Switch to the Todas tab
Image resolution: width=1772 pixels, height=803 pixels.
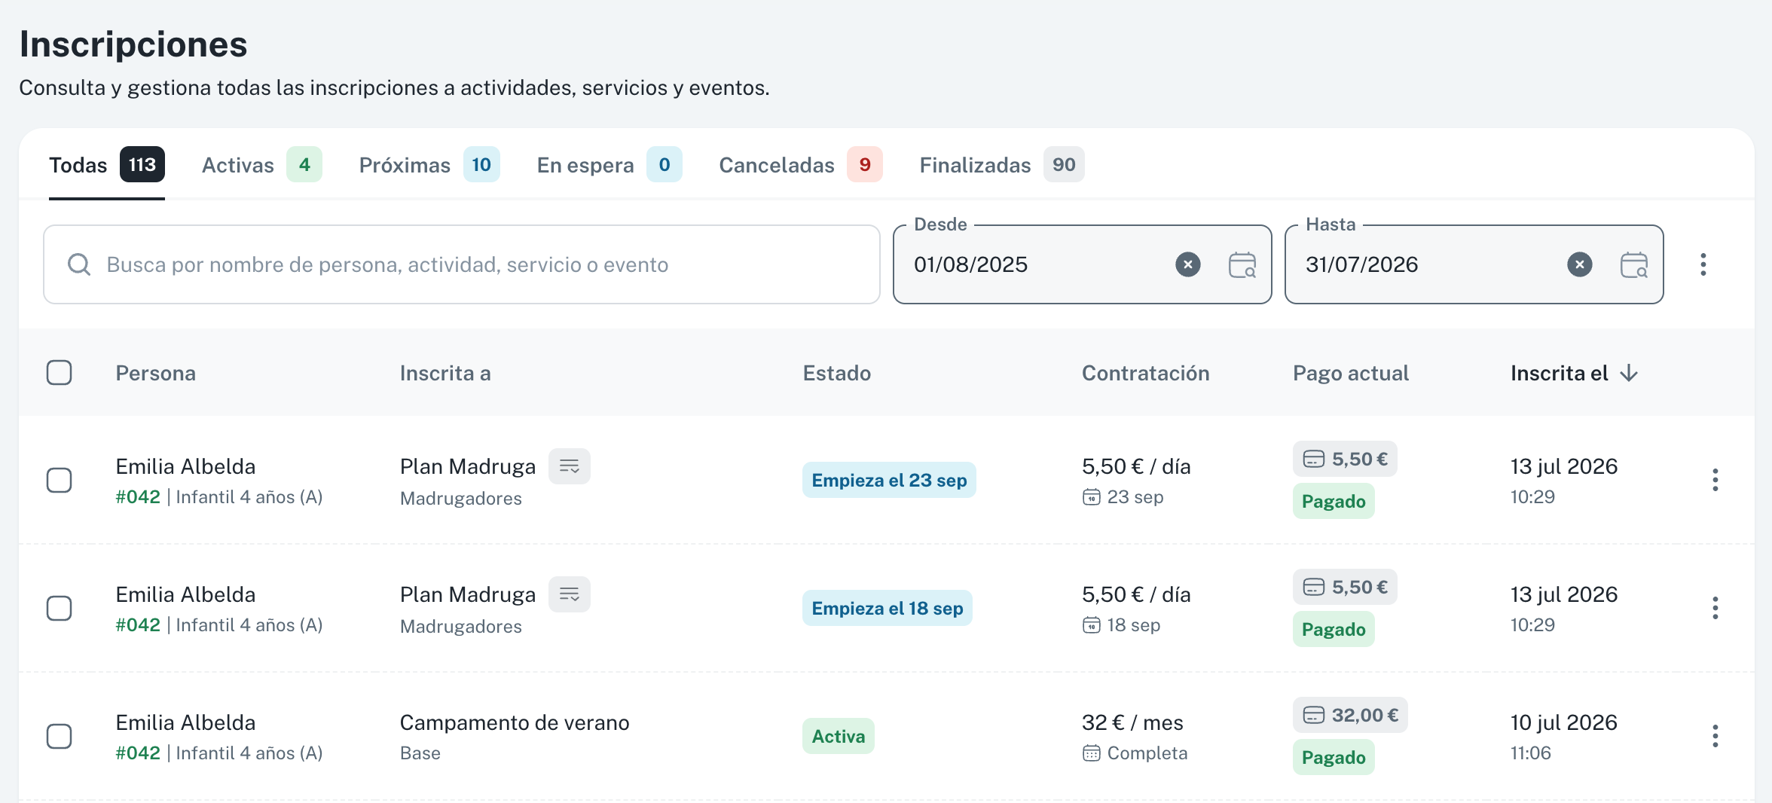pyautogui.click(x=107, y=165)
